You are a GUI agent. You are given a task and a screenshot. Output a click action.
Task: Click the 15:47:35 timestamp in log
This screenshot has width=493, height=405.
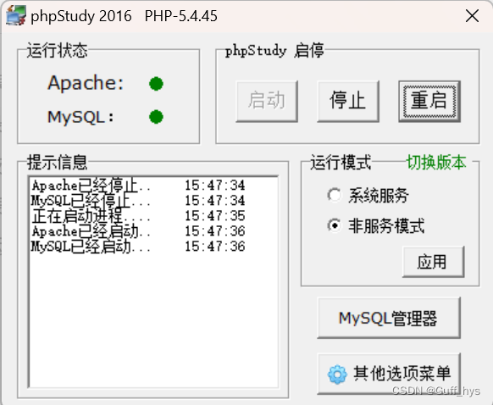pos(215,216)
